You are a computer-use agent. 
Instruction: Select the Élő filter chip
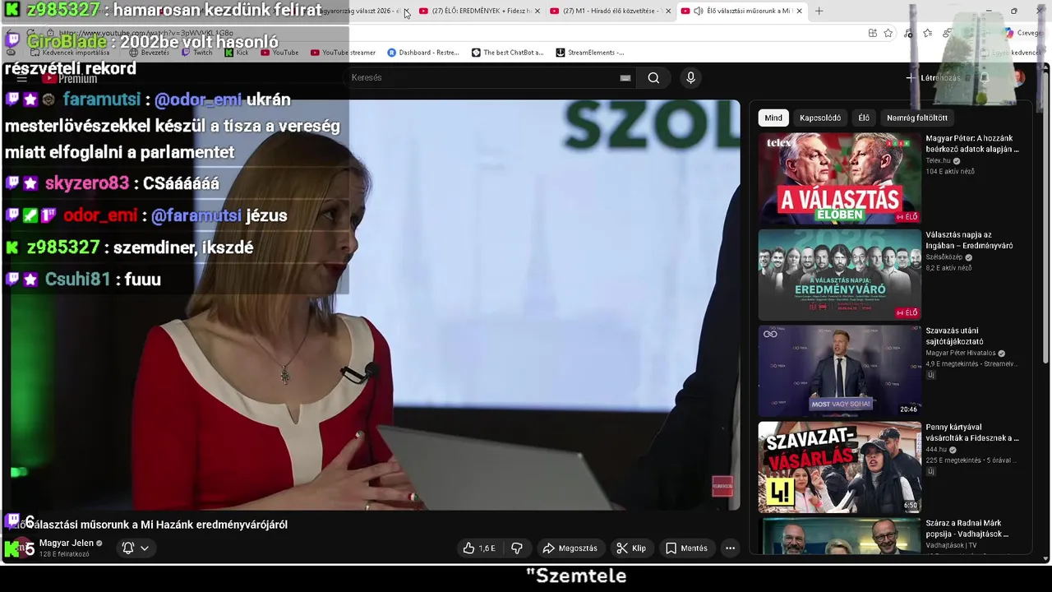coord(864,118)
